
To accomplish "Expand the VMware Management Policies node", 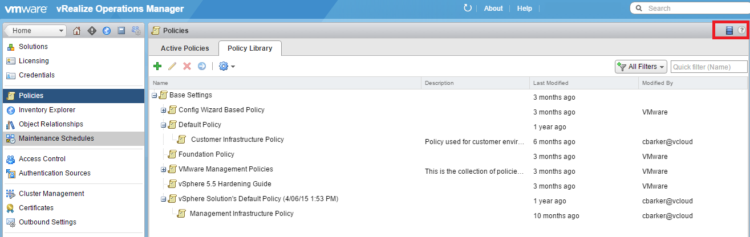I will 164,169.
